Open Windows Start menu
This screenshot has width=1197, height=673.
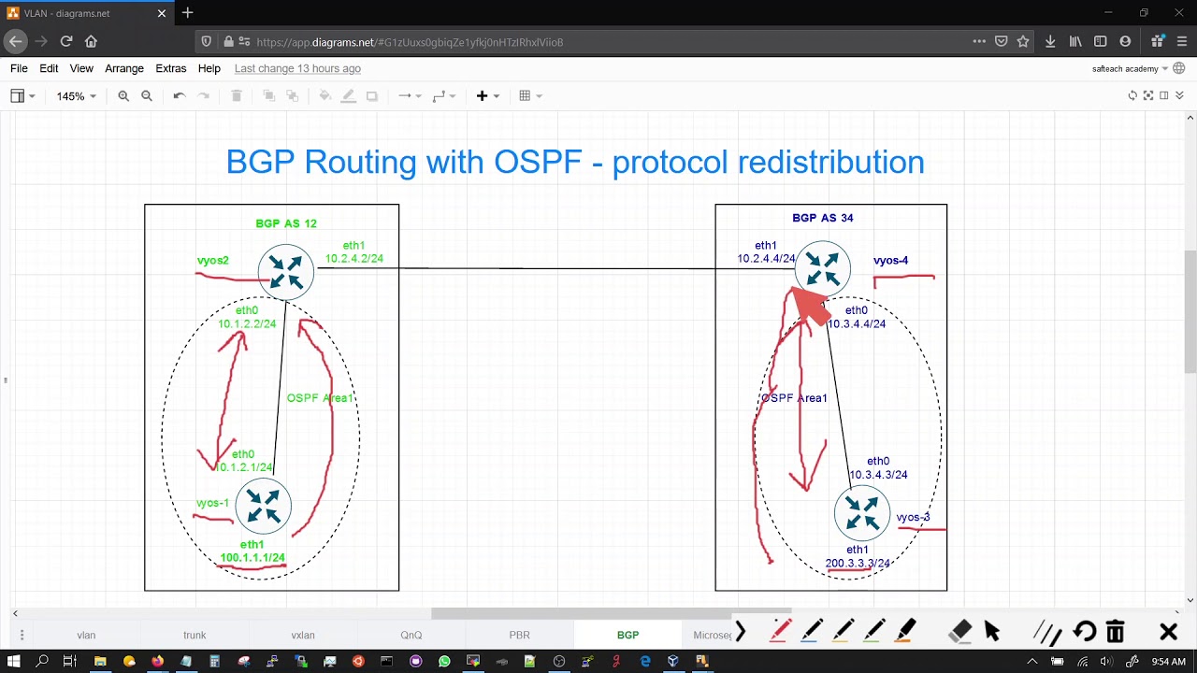tap(14, 661)
